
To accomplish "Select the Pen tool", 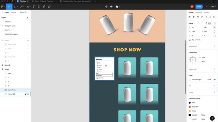I will pyautogui.click(x=28, y=7).
